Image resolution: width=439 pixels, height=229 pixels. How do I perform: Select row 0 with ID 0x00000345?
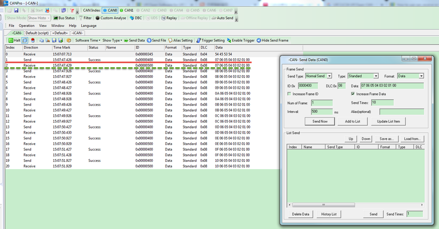(154, 54)
